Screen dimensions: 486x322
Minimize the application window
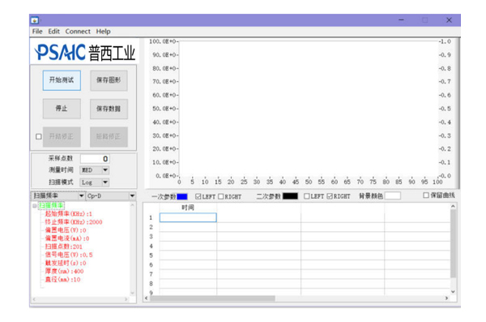(x=402, y=20)
